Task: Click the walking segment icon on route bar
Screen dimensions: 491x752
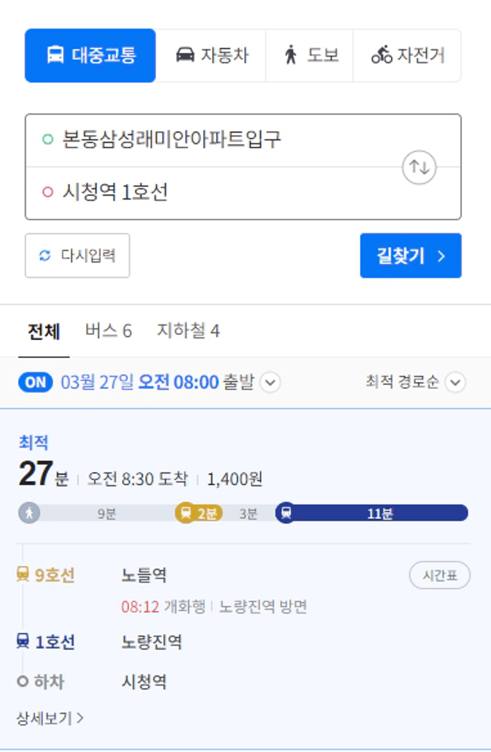Action: (29, 513)
